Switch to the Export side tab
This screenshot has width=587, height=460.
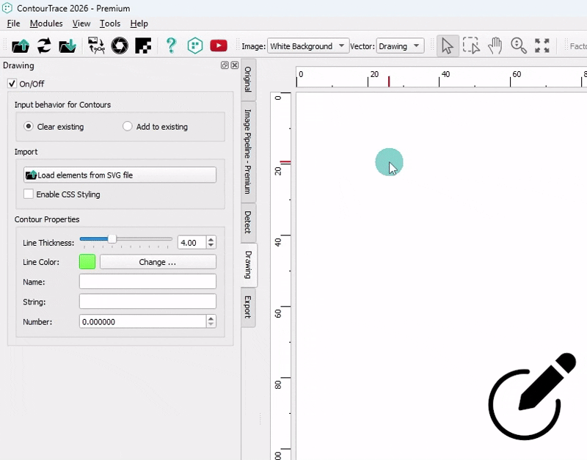(x=248, y=307)
